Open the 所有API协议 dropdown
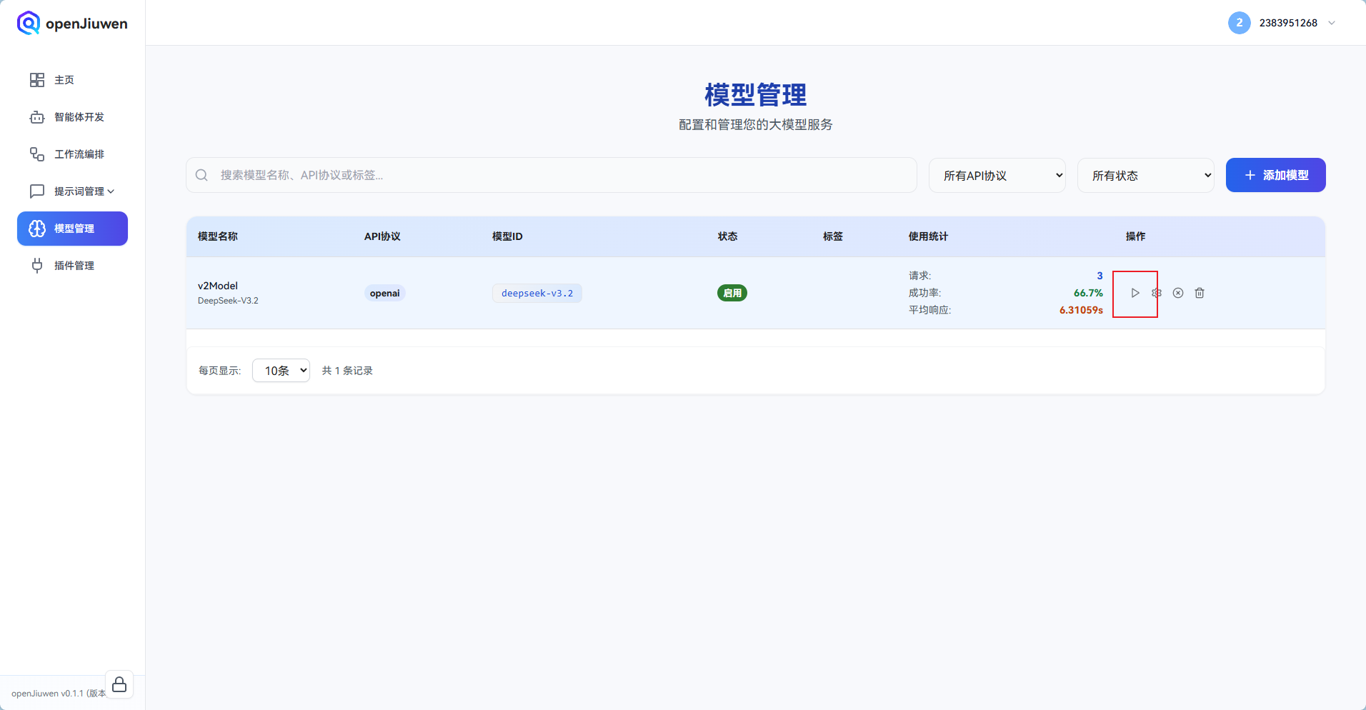This screenshot has height=710, width=1366. [997, 175]
